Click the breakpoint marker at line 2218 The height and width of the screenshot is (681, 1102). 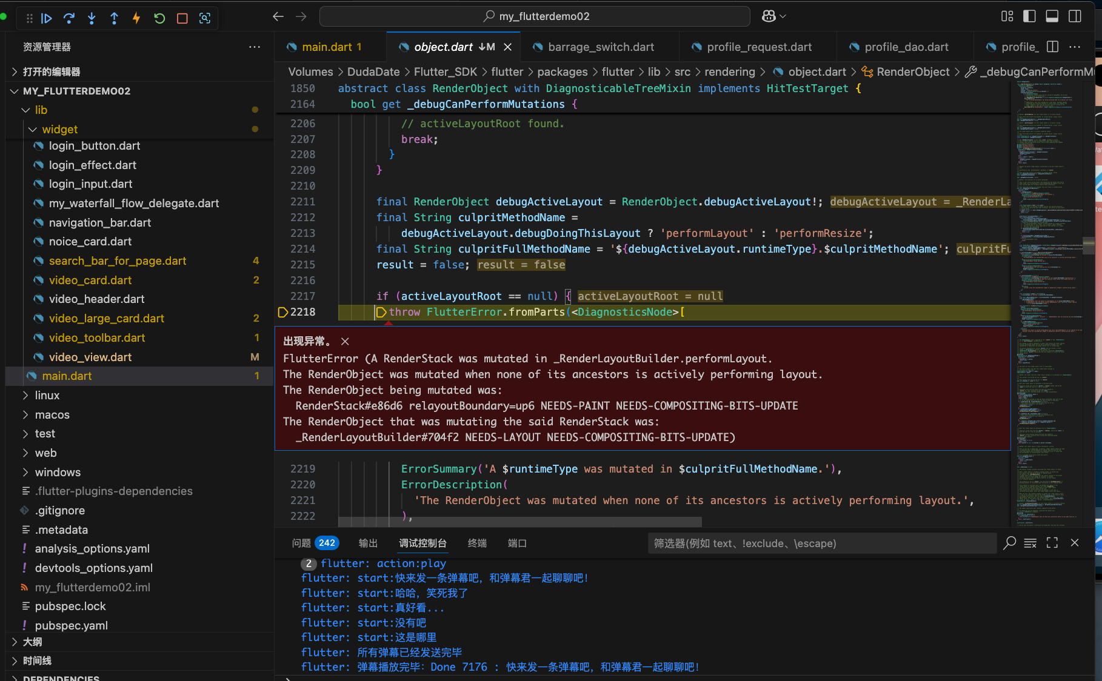tap(282, 312)
